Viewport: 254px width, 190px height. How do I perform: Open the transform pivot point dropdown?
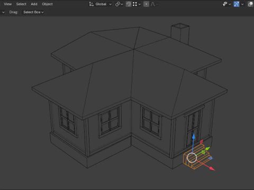pos(119,4)
